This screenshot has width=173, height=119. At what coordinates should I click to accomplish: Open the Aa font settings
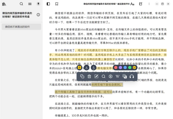click(x=132, y=4)
